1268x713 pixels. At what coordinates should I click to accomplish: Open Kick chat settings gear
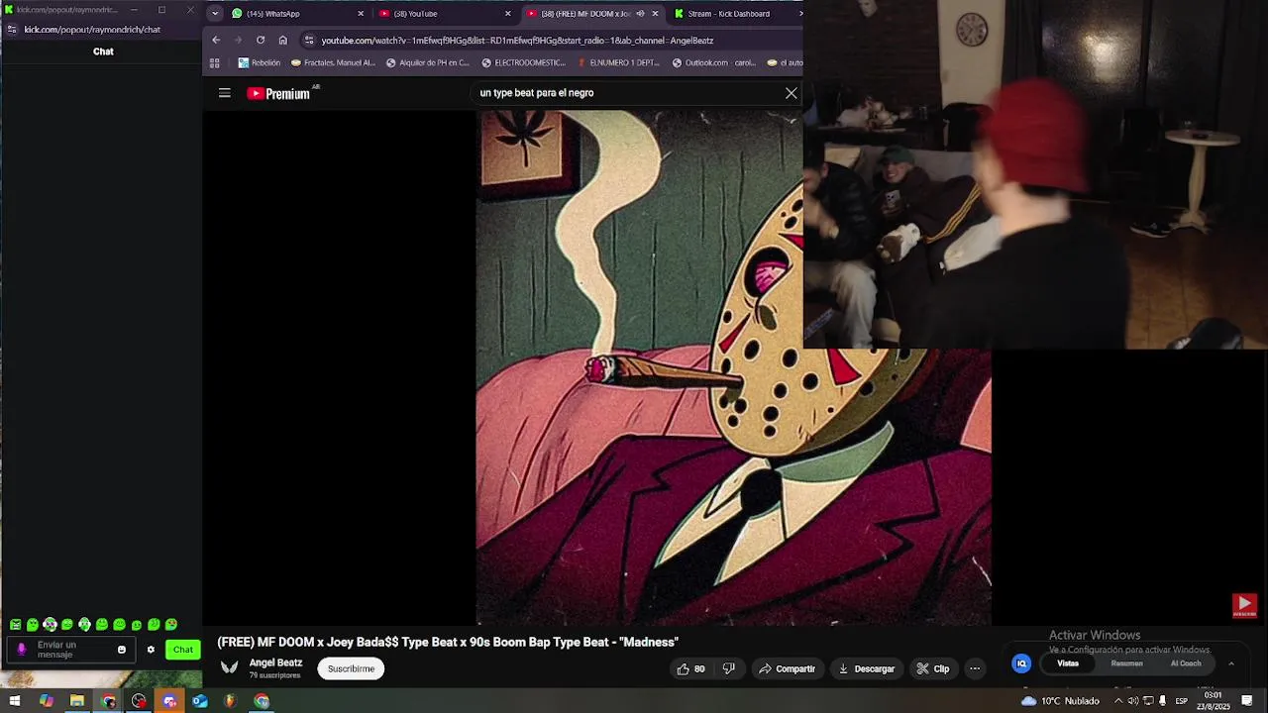pos(151,650)
